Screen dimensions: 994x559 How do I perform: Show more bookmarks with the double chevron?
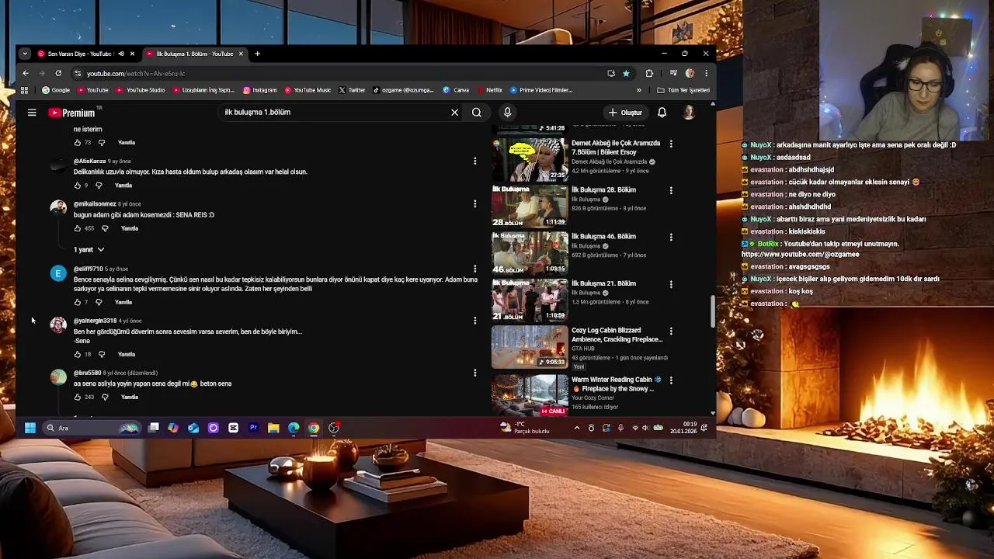[x=639, y=90]
